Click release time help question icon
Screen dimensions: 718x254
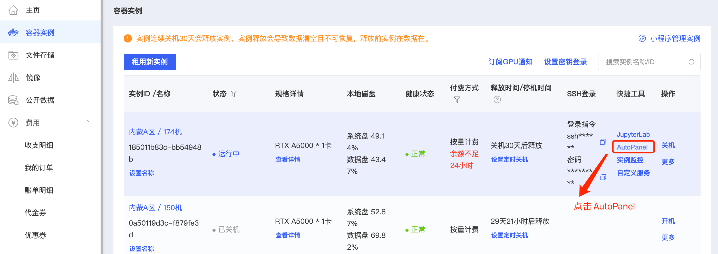(497, 100)
